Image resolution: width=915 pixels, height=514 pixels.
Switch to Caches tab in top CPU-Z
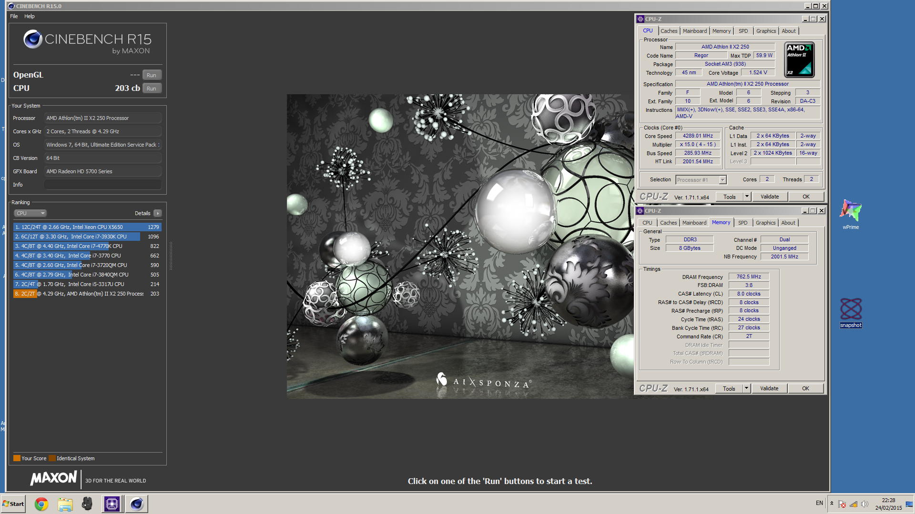click(669, 31)
